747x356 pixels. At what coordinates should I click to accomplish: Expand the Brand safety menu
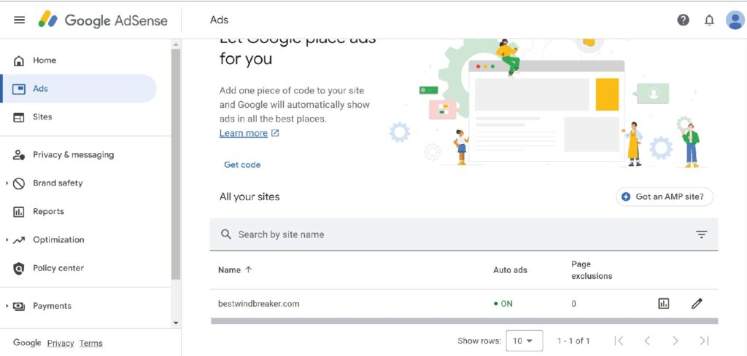pyautogui.click(x=7, y=183)
